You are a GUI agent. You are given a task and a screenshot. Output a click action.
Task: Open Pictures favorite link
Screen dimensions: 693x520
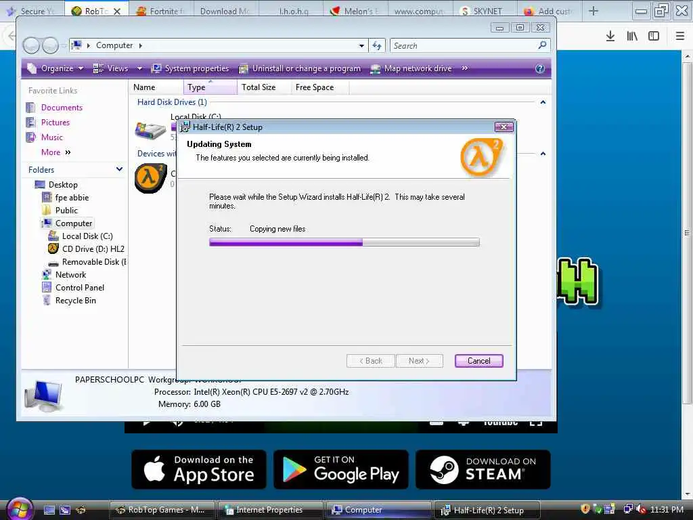55,122
